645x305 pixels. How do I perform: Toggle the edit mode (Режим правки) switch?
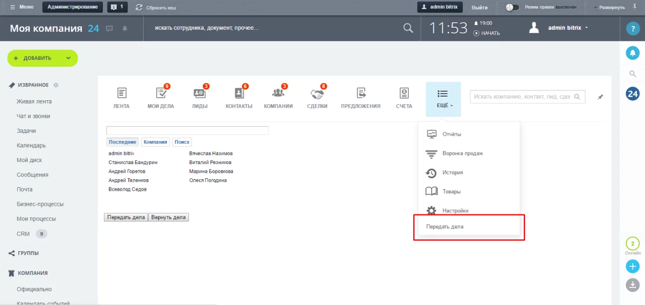512,8
